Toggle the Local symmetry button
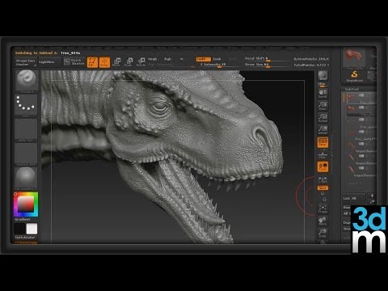The width and height of the screenshot is (388, 291). [323, 167]
